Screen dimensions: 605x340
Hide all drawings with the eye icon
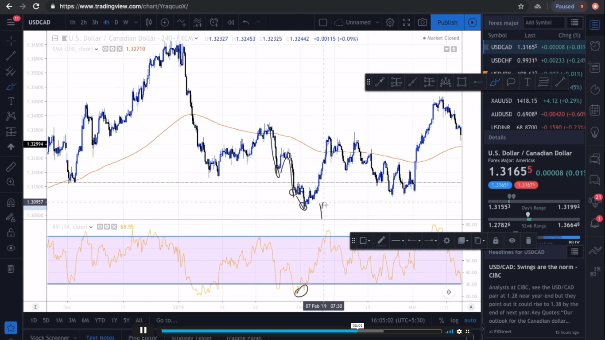click(x=11, y=248)
